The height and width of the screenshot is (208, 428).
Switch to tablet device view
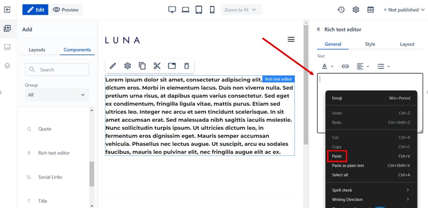[199, 10]
